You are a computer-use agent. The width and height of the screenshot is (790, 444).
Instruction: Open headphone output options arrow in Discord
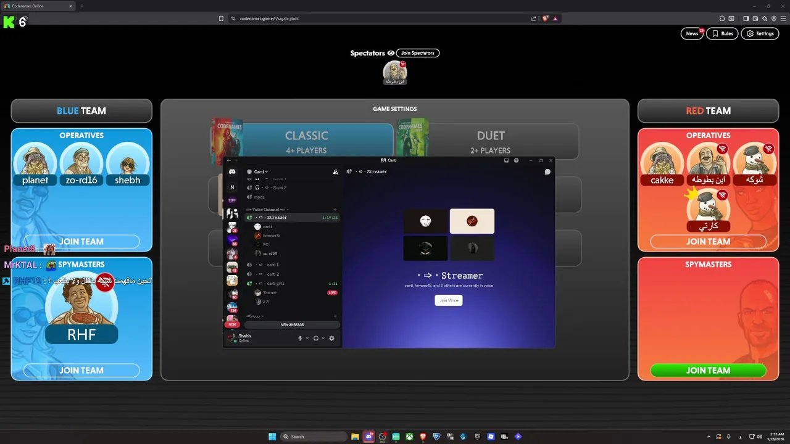tap(323, 338)
